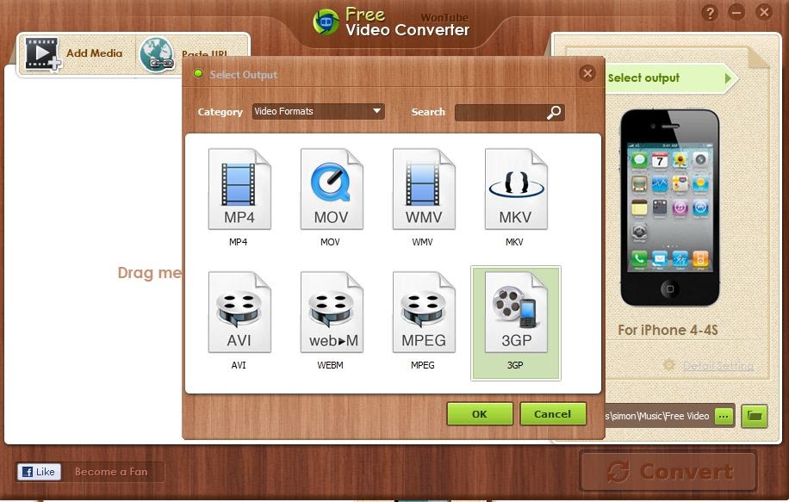Click the Become a Fan link
The width and height of the screenshot is (789, 502).
pyautogui.click(x=113, y=471)
